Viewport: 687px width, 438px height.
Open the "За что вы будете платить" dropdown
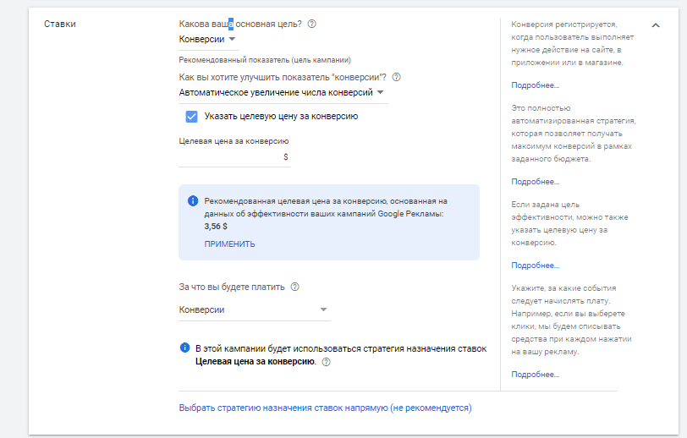click(x=254, y=309)
